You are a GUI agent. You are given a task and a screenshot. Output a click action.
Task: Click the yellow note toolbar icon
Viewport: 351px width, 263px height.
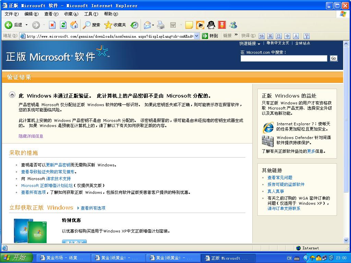tap(189, 25)
